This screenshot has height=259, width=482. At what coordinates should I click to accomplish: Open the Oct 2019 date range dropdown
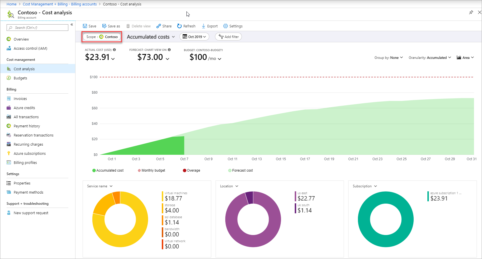pyautogui.click(x=194, y=37)
